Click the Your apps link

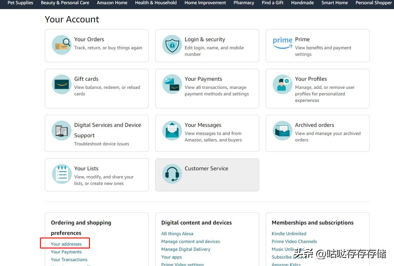(171, 257)
